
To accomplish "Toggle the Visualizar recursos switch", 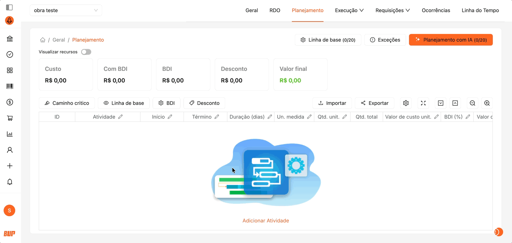I will pos(86,52).
